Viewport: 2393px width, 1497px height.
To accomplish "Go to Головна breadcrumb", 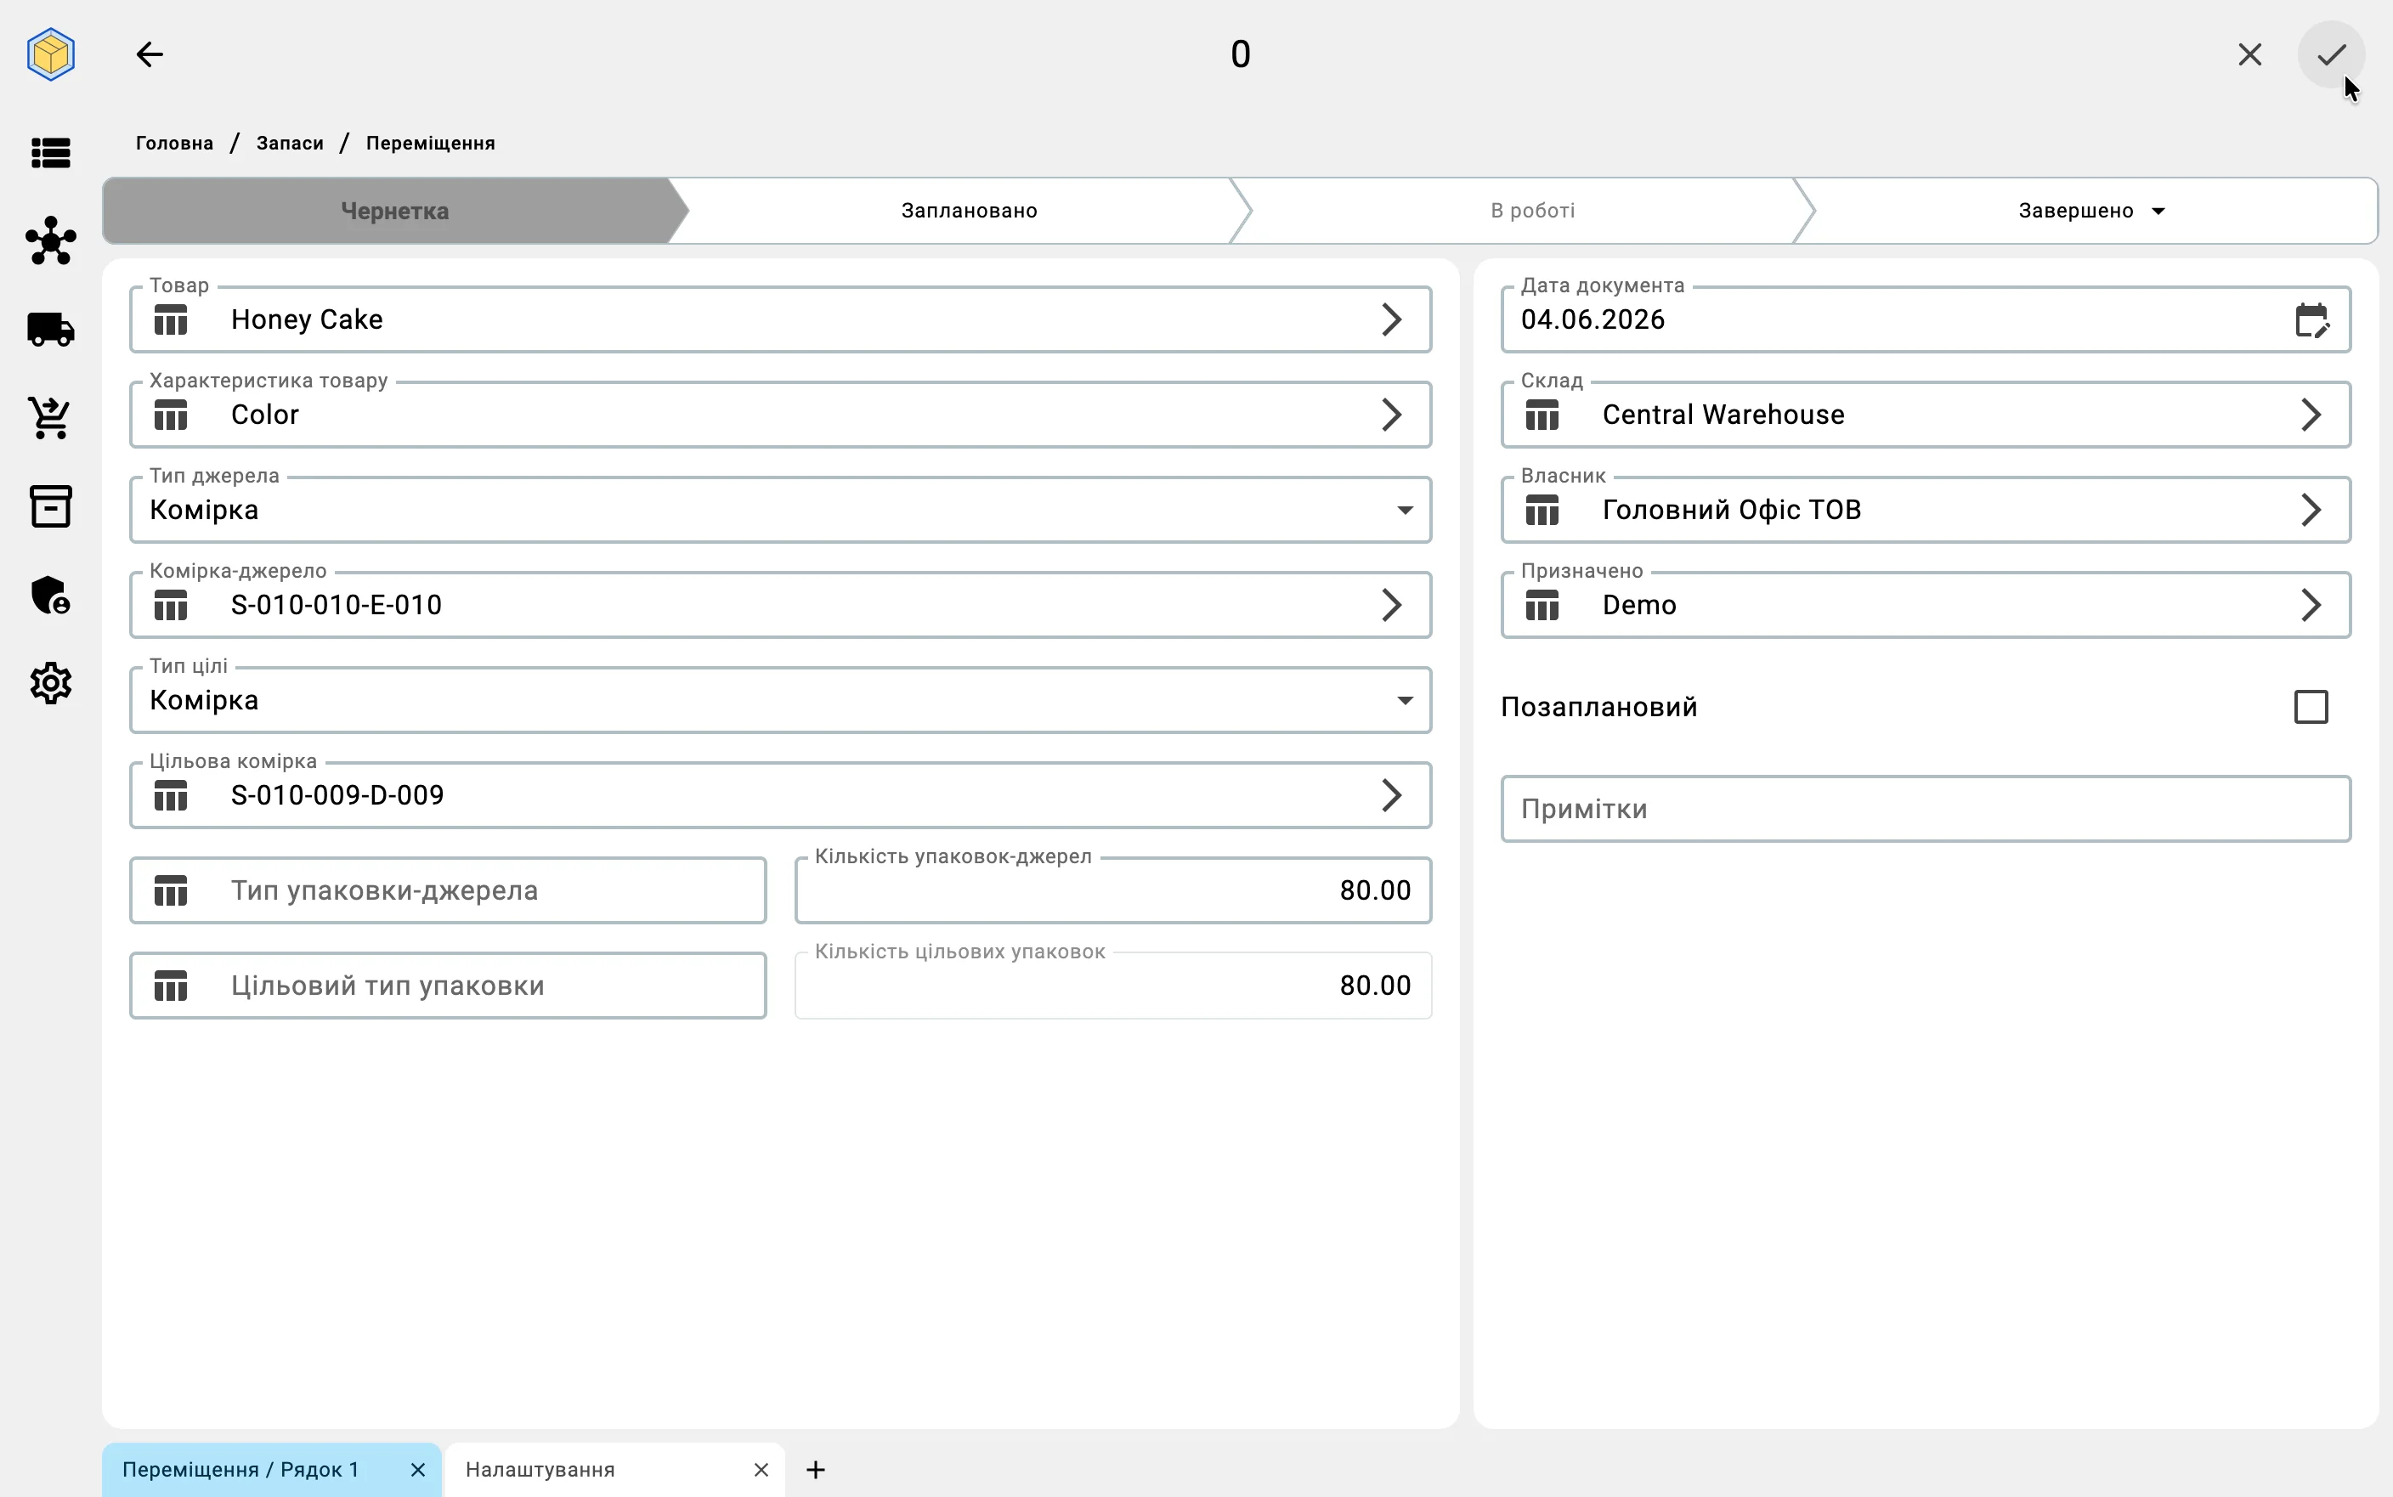I will 174,144.
